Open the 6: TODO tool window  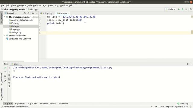(32, 103)
